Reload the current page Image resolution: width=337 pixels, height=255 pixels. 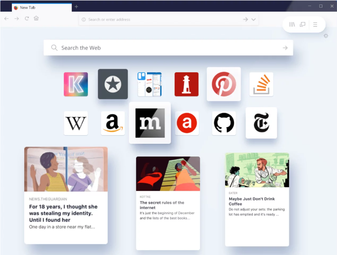(x=27, y=19)
